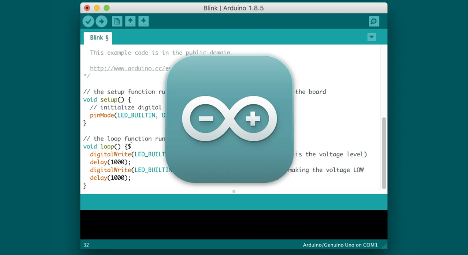
Task: Upload sketch with the arrow button
Action: click(102, 22)
